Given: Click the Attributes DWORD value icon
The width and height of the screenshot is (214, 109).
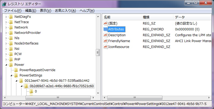Looking at the screenshot, I should point(106,29).
